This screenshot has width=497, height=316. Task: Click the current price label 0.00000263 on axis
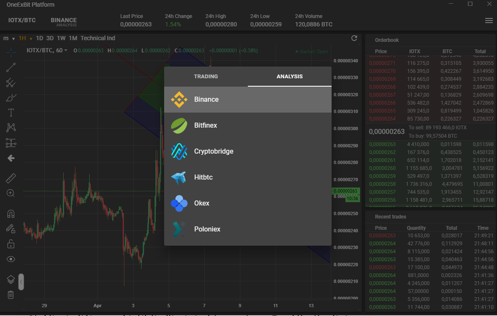pyautogui.click(x=345, y=191)
